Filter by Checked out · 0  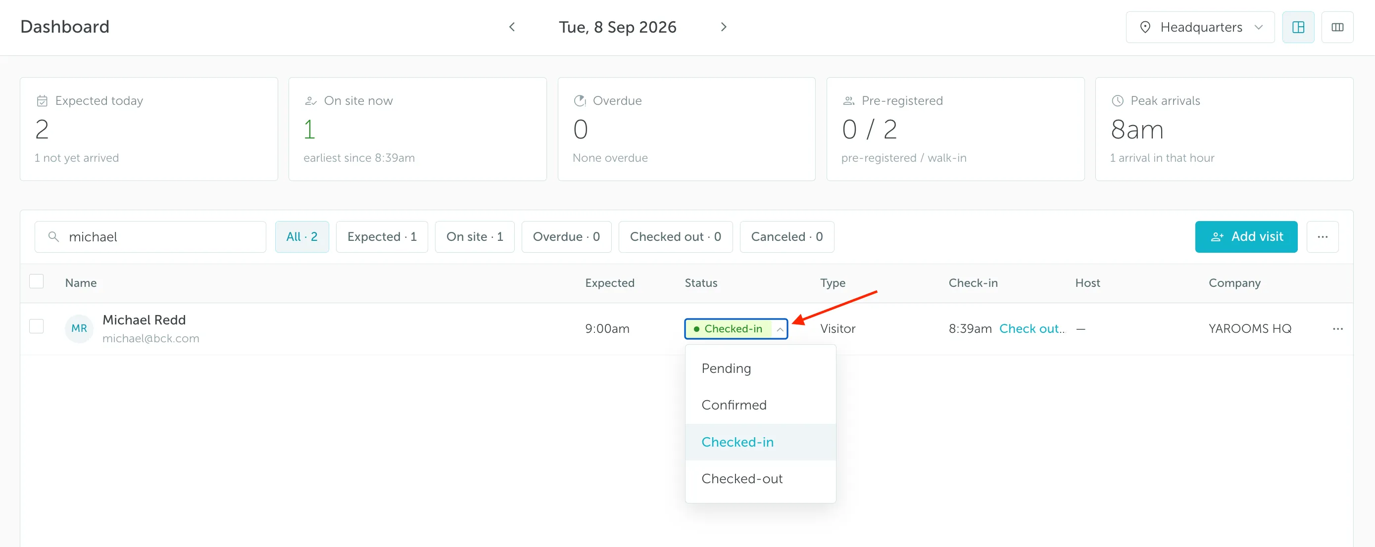point(675,237)
